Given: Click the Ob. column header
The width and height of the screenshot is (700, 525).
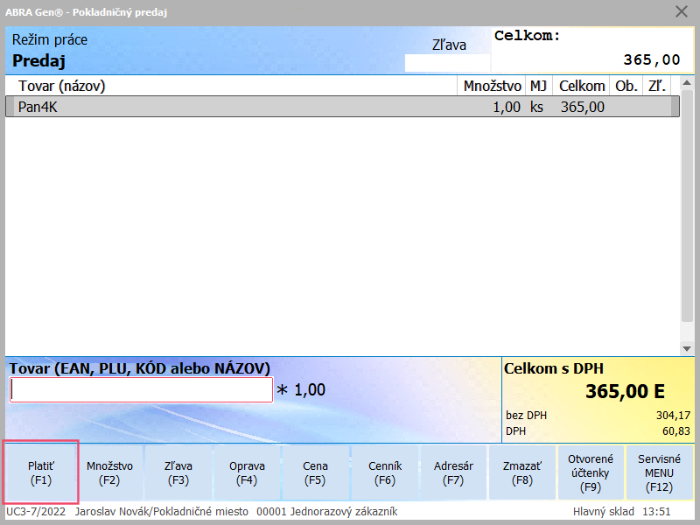Looking at the screenshot, I should [626, 86].
